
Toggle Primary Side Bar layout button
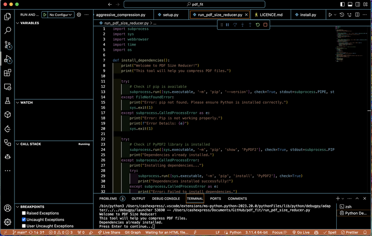pyautogui.click(x=342, y=4)
